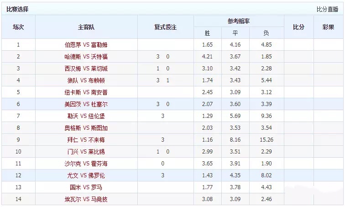Click the 平 column header

point(235,33)
